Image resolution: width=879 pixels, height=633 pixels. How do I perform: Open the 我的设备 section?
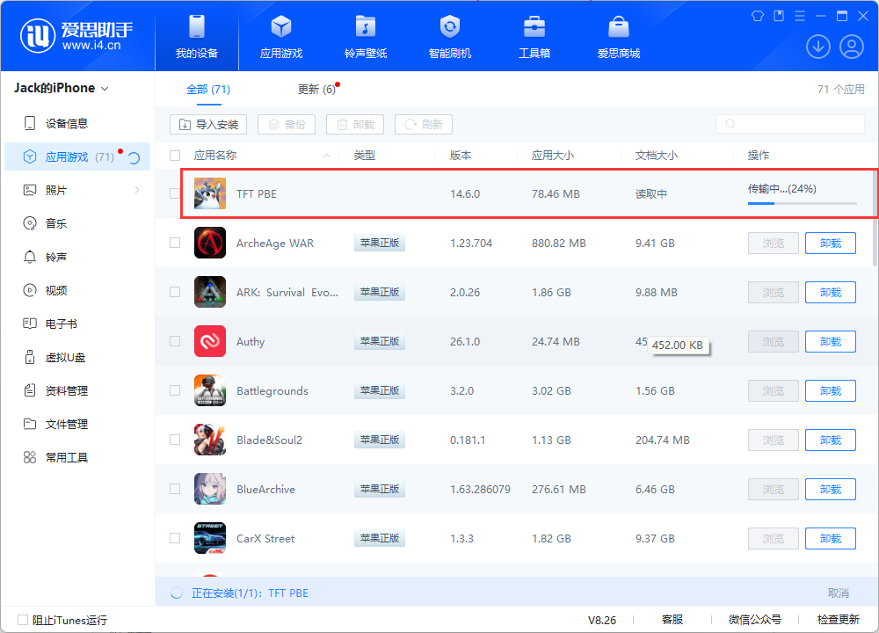coord(197,36)
